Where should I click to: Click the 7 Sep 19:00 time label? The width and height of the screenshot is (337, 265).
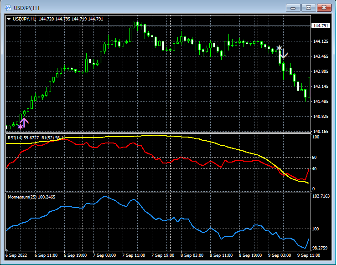tap(163, 255)
